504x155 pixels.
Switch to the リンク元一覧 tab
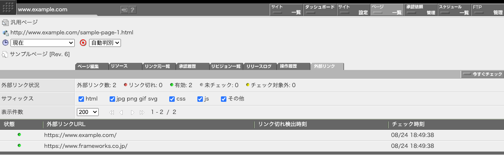pyautogui.click(x=159, y=66)
